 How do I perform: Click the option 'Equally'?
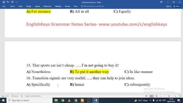[122, 11]
